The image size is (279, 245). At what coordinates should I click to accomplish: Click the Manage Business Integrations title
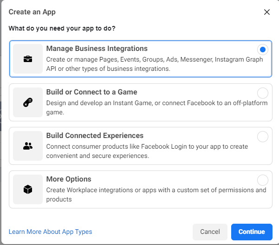click(x=97, y=49)
